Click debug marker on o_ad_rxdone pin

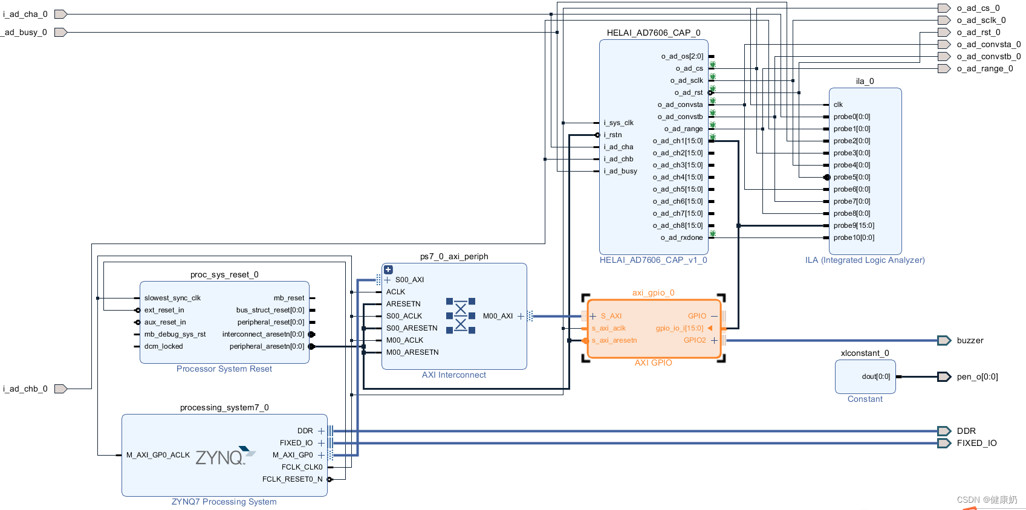coord(712,233)
